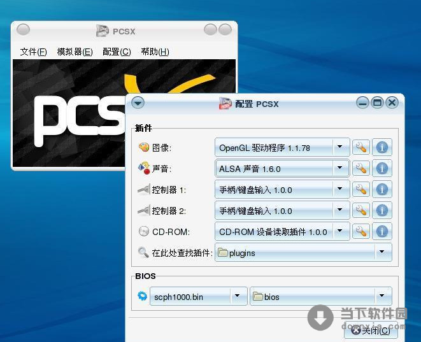This screenshot has height=342, width=421.
Task: Configure the CD-ROM plugin wrench
Action: tap(361, 231)
